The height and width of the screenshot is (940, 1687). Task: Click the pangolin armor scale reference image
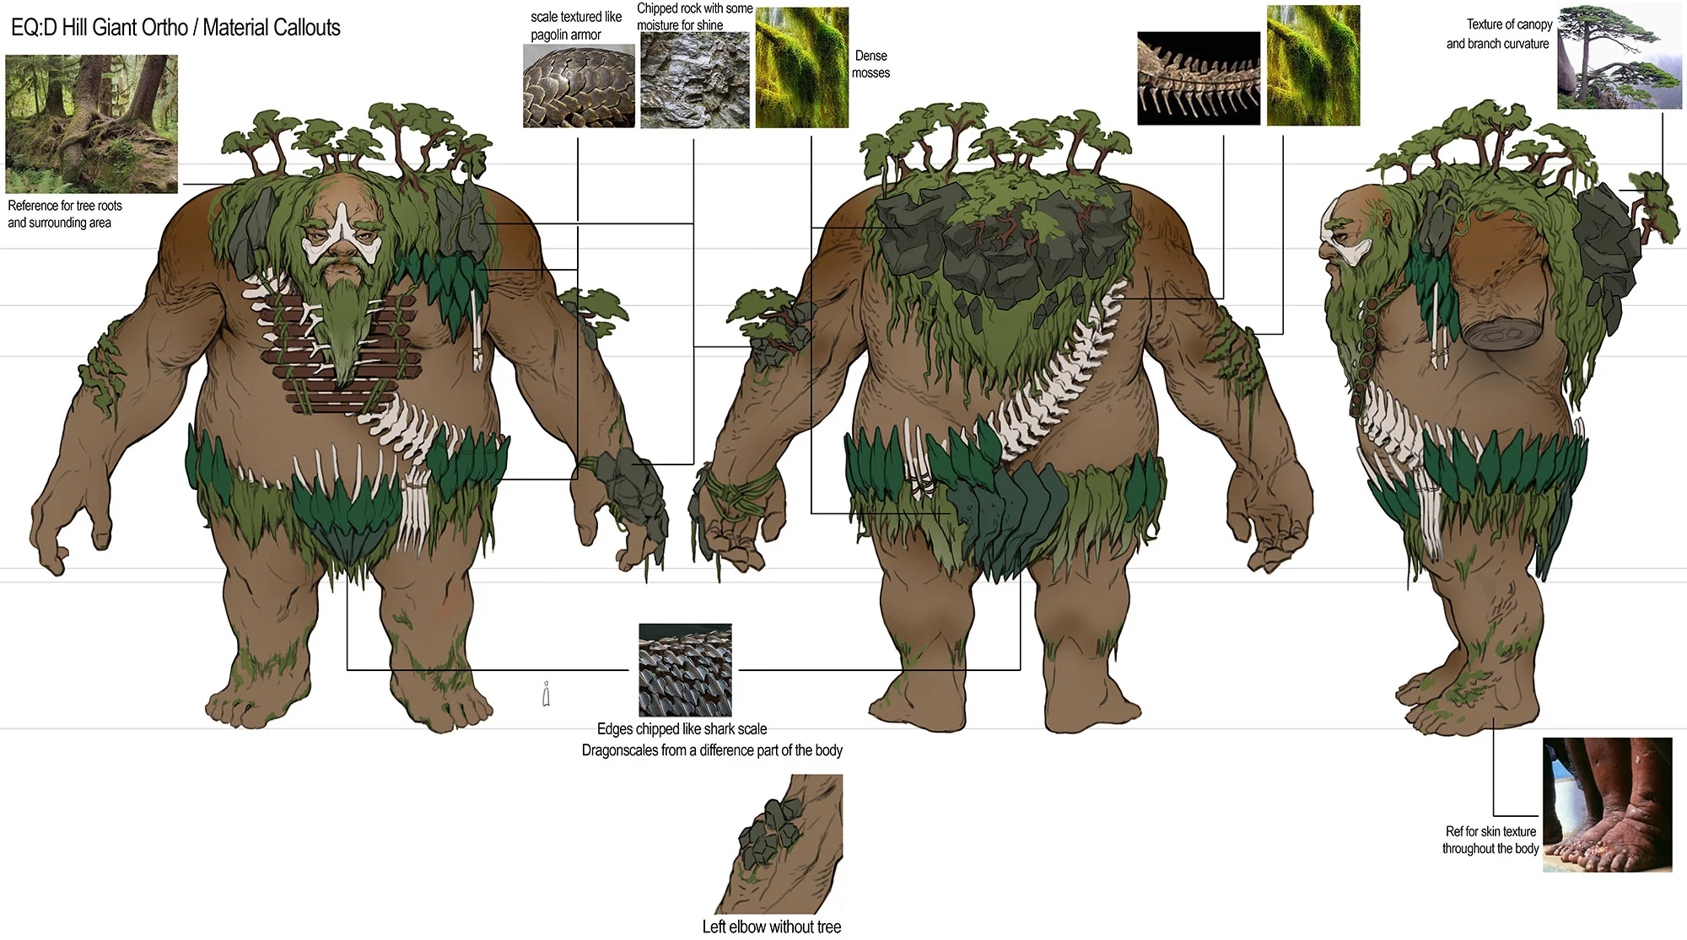point(579,86)
